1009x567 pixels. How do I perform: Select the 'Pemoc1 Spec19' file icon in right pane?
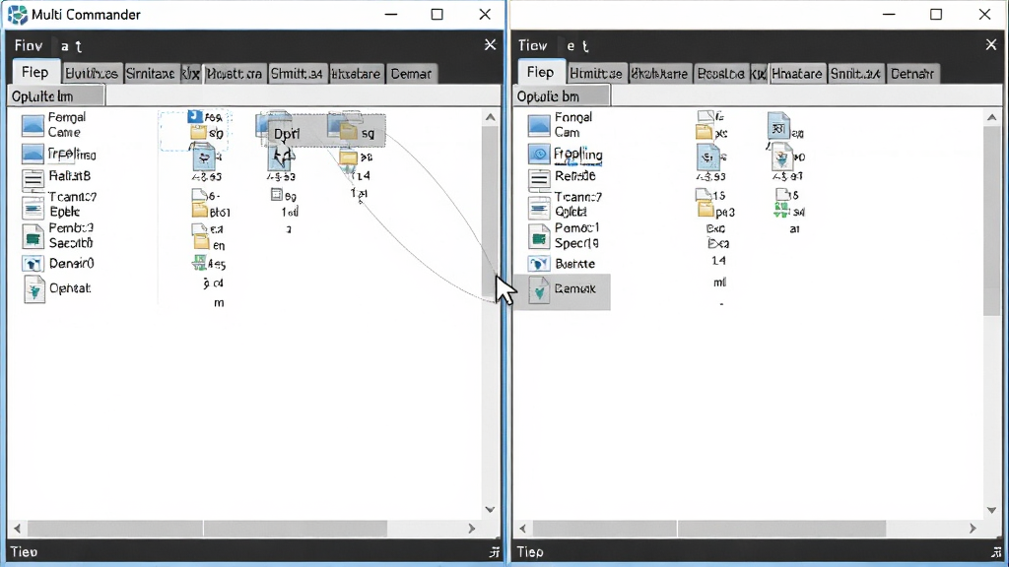coord(539,236)
